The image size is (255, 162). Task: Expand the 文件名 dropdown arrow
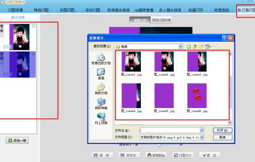pos(202,130)
